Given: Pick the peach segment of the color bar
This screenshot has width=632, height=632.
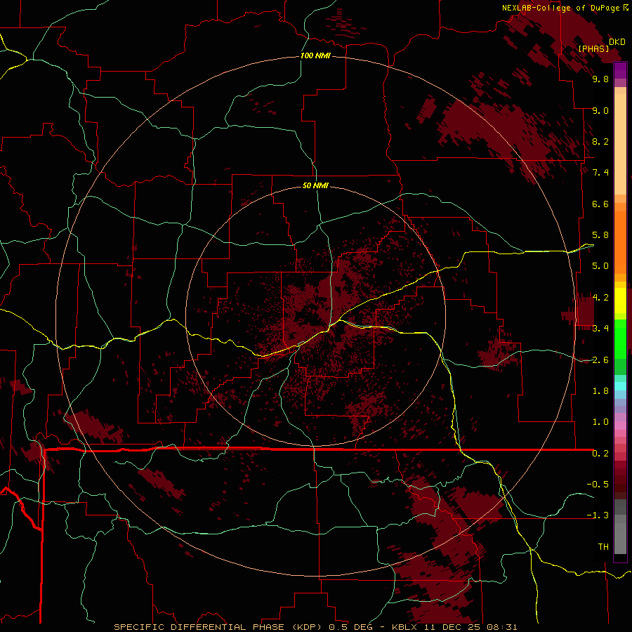Looking at the screenshot, I should coord(620,144).
